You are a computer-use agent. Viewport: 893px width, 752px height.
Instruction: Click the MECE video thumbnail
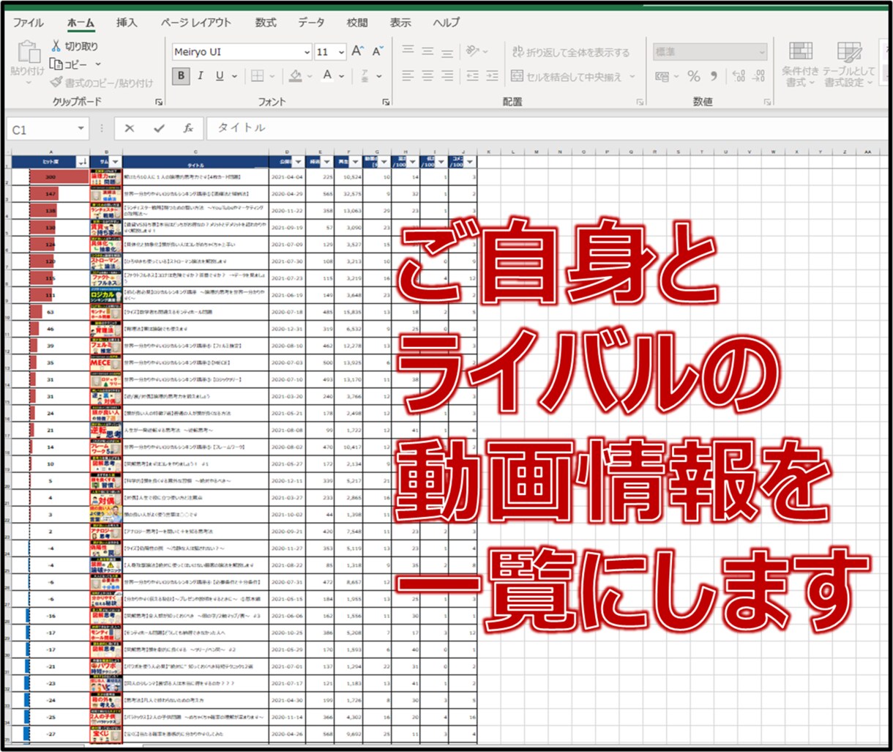(105, 362)
